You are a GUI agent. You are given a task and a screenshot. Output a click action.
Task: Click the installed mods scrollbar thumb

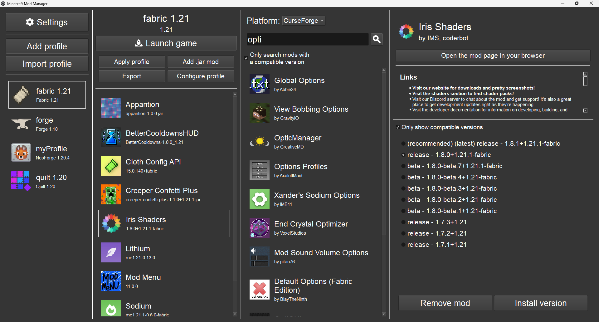coord(235,188)
